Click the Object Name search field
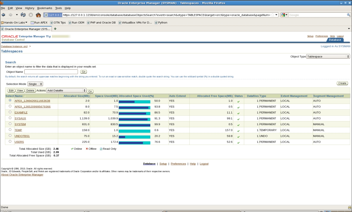 coord(51,72)
